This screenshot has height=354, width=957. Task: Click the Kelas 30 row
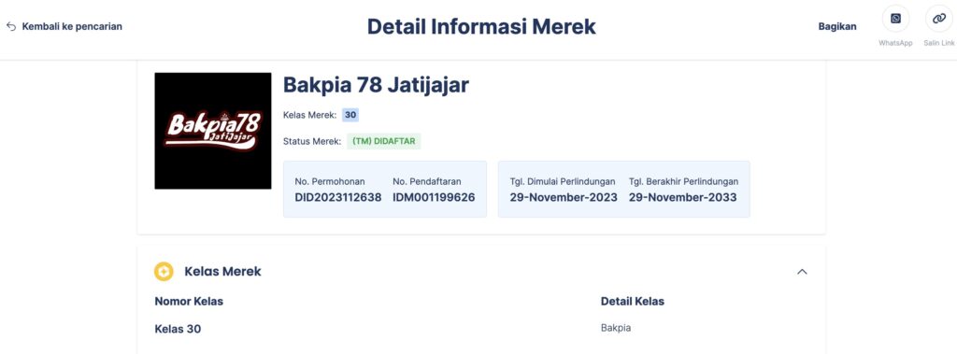(x=178, y=329)
